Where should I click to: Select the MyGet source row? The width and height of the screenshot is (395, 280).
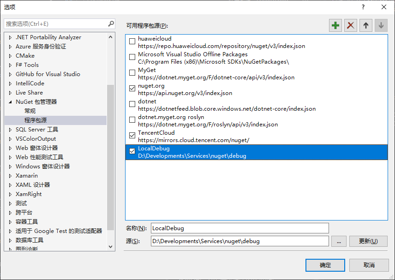click(257, 73)
